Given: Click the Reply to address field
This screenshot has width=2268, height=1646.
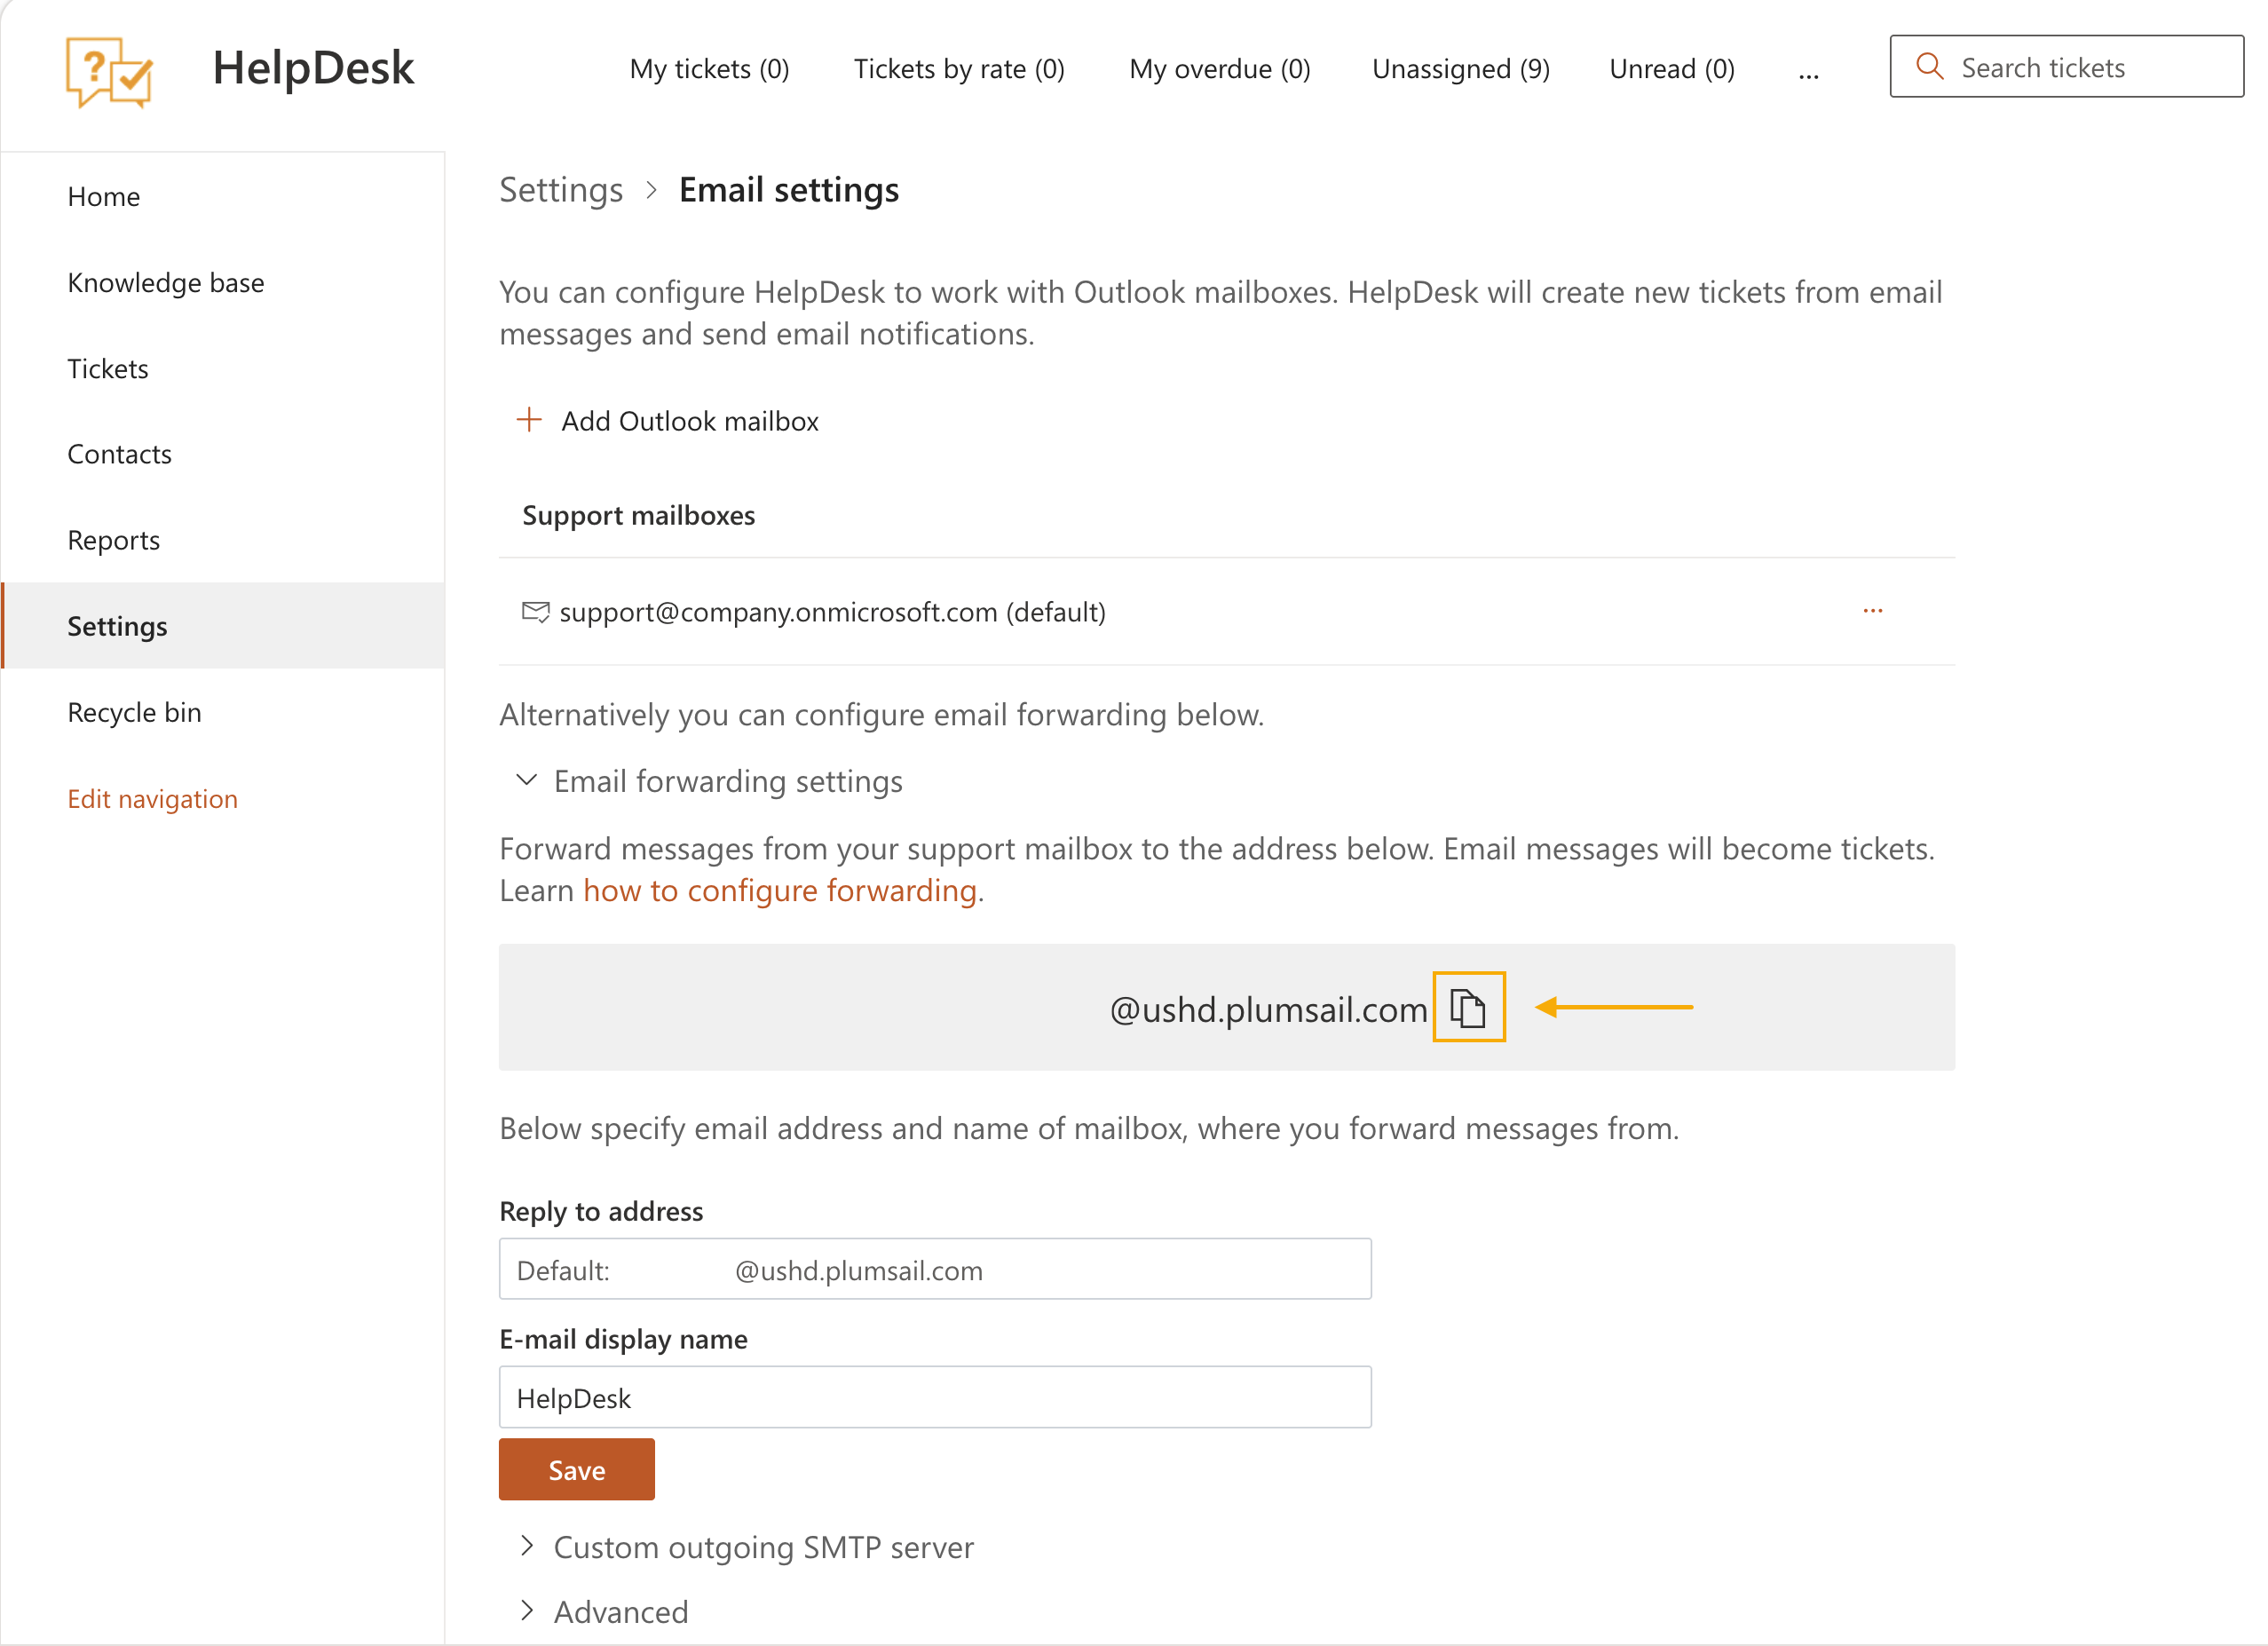Looking at the screenshot, I should click(x=935, y=1269).
